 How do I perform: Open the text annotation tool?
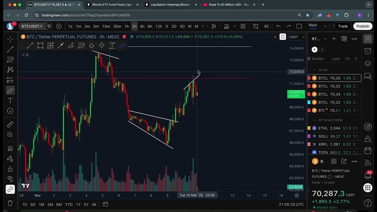point(10,101)
